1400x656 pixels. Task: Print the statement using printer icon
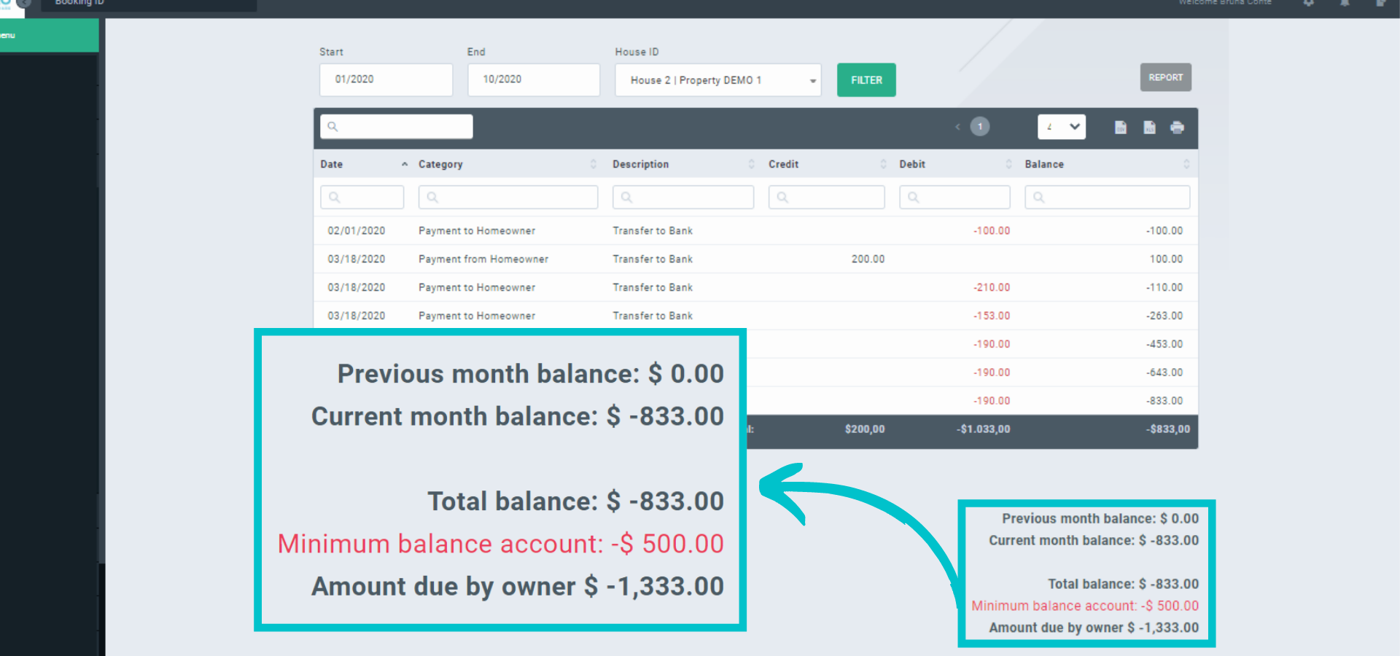(1177, 128)
